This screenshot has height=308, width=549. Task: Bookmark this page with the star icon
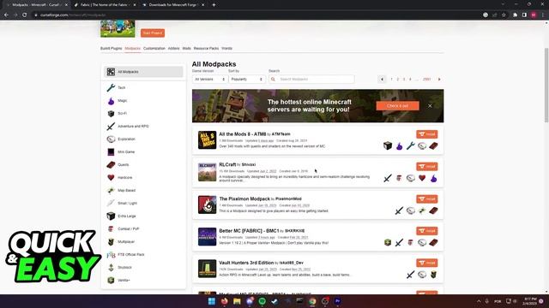[504, 15]
